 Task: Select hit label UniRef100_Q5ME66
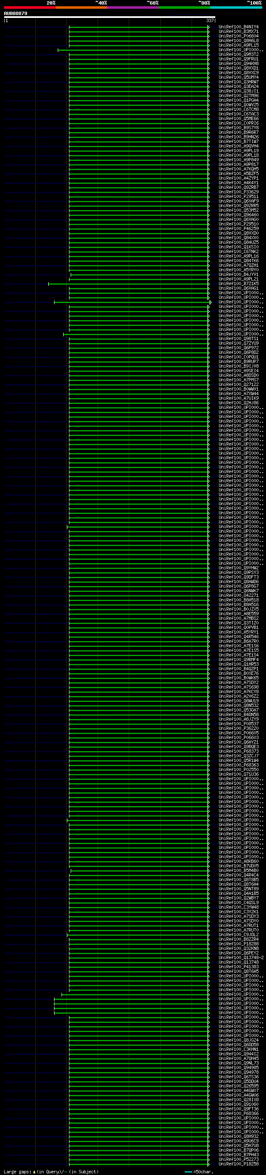[x=239, y=119]
